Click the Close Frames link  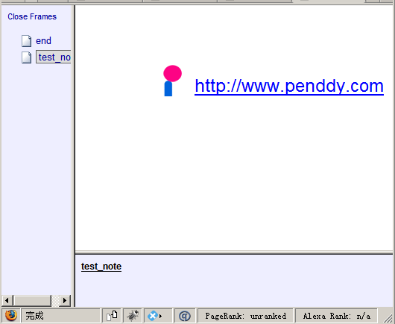click(32, 16)
